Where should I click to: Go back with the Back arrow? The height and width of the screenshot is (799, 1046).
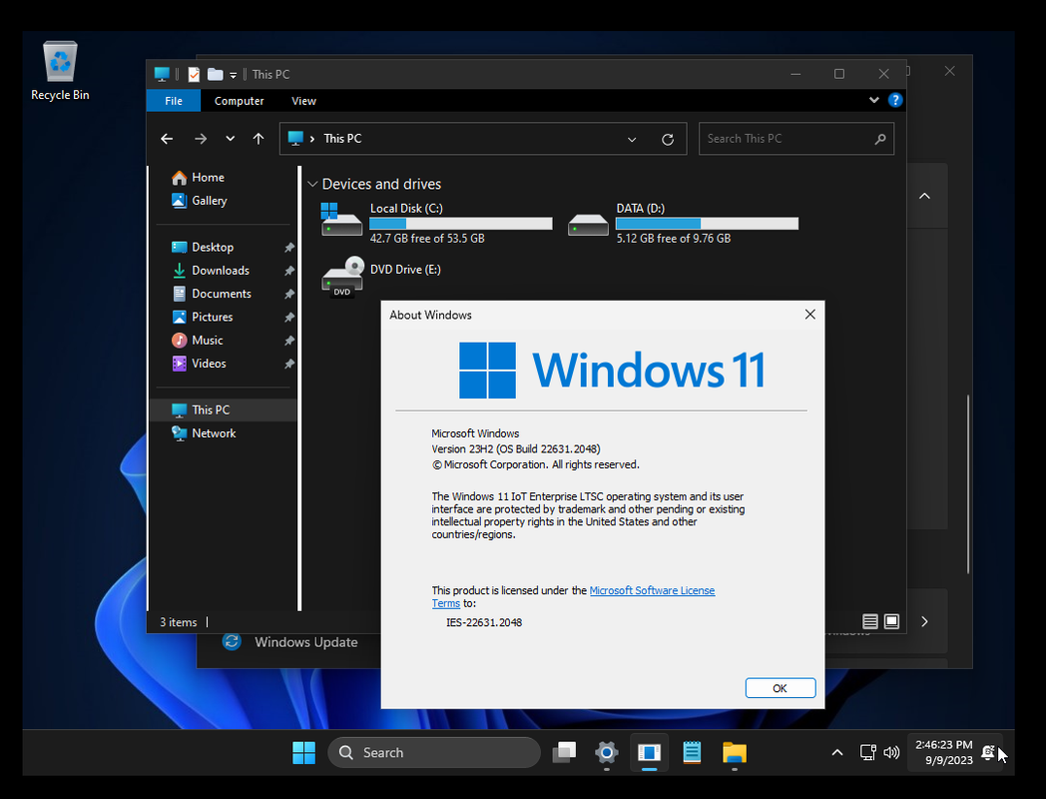tap(167, 139)
